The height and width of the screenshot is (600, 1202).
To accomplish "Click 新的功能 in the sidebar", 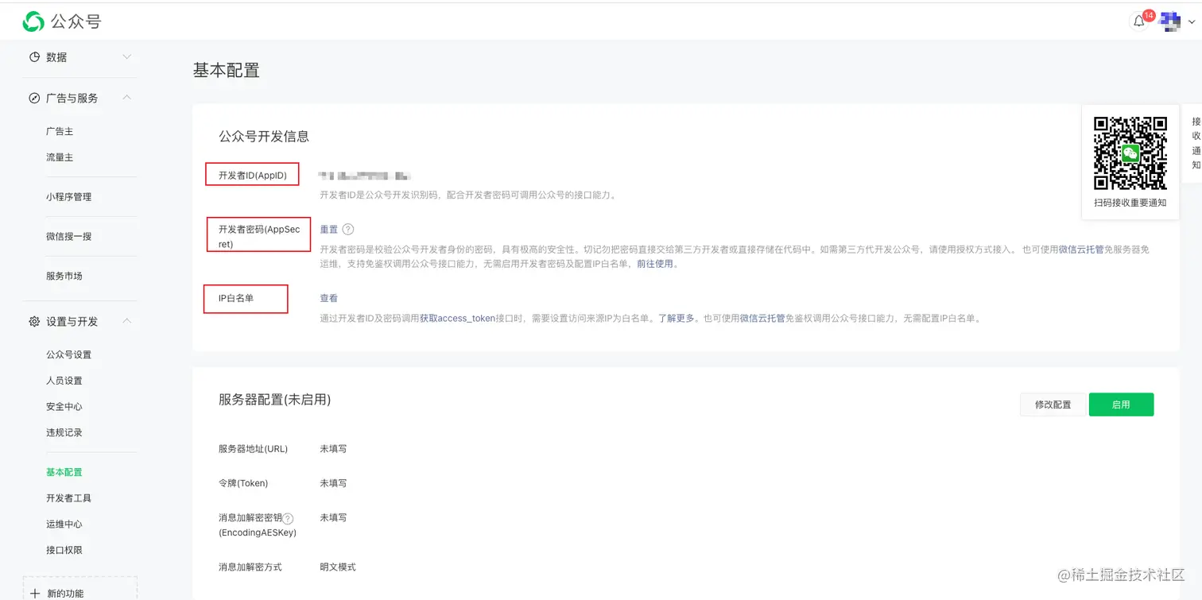I will [65, 594].
